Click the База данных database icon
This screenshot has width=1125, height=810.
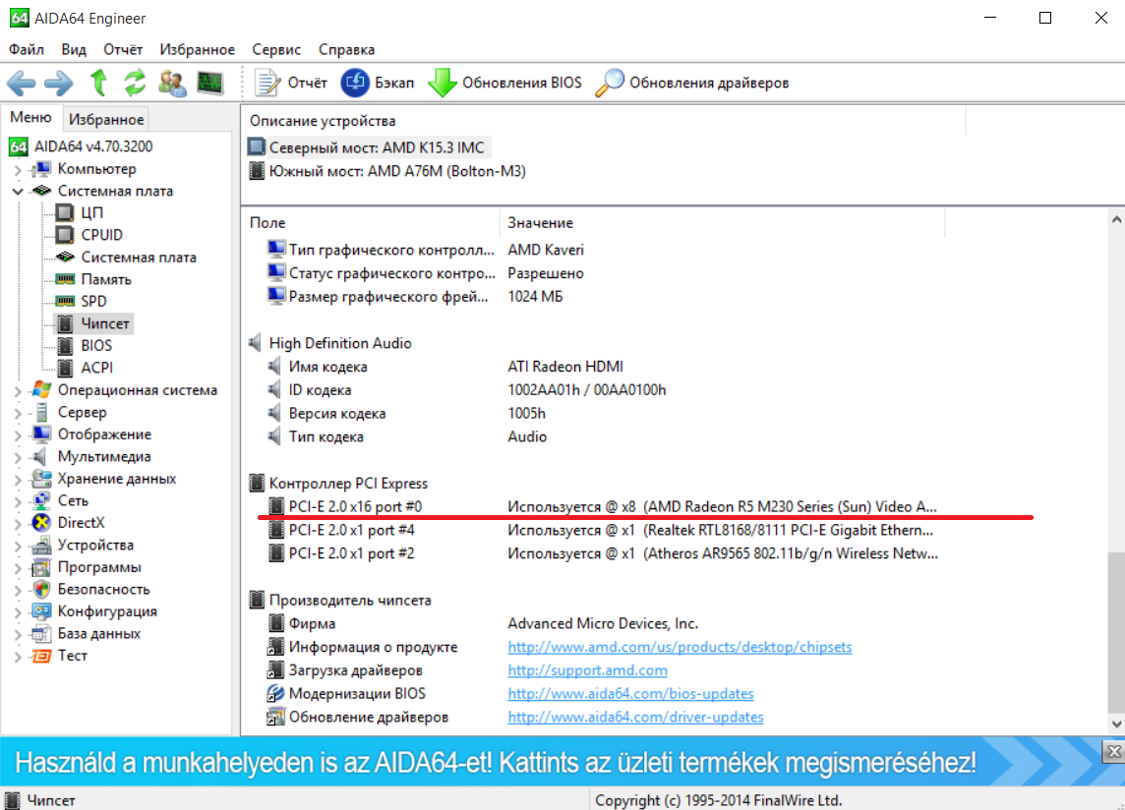point(41,633)
